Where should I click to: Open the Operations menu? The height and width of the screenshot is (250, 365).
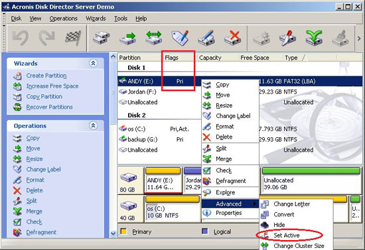point(63,19)
